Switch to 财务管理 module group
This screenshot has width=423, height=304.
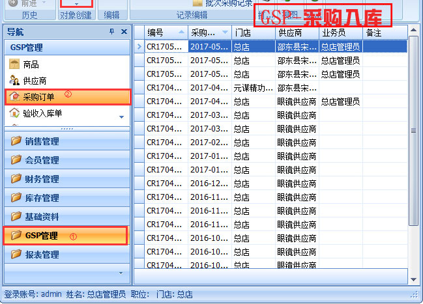click(42, 179)
